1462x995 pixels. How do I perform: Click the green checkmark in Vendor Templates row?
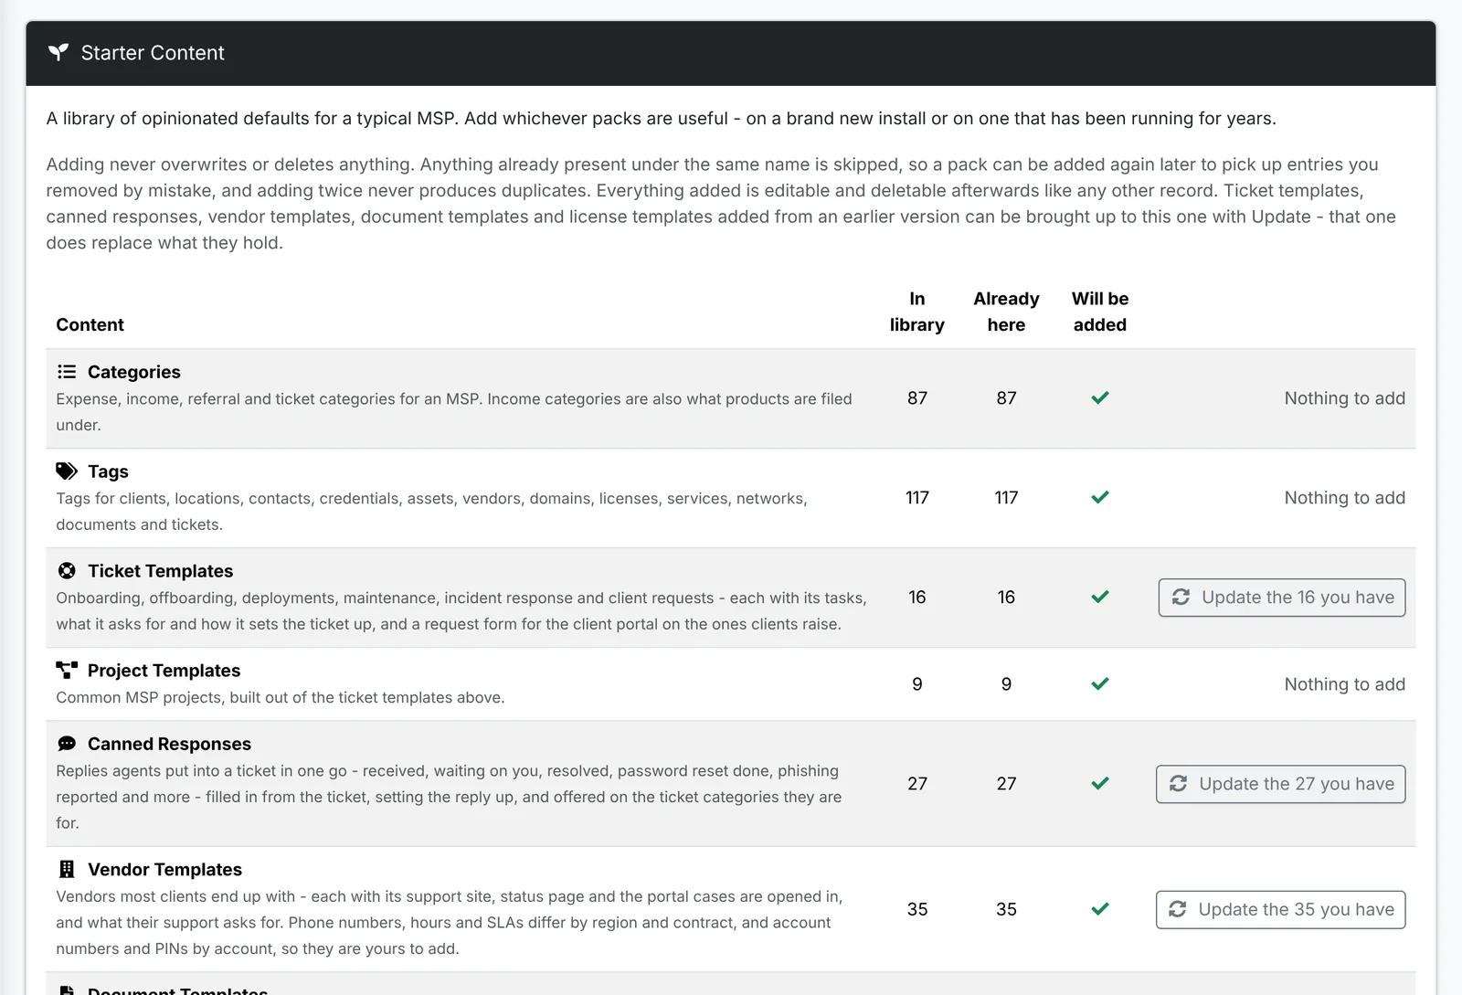1100,909
